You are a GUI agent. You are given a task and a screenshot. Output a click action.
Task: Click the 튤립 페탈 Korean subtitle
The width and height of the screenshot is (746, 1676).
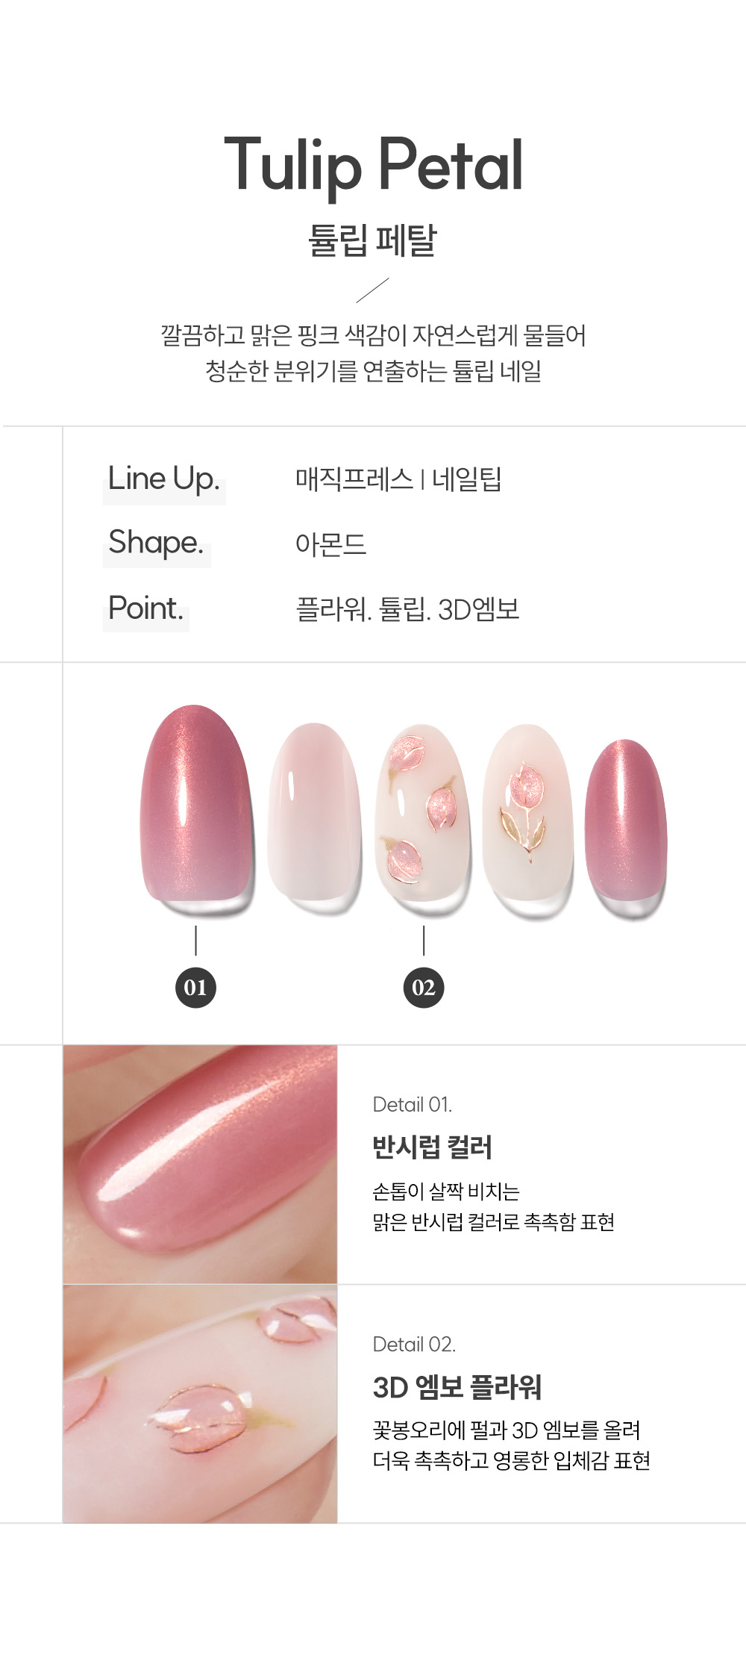[x=372, y=240]
